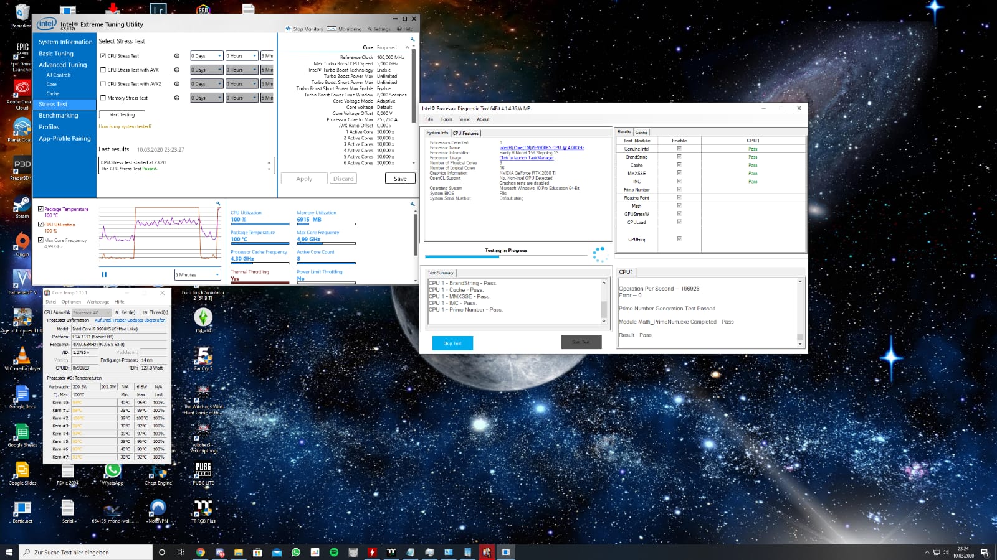Click the info icon beside CPU Stress Test
Image resolution: width=997 pixels, height=560 pixels.
(x=177, y=56)
